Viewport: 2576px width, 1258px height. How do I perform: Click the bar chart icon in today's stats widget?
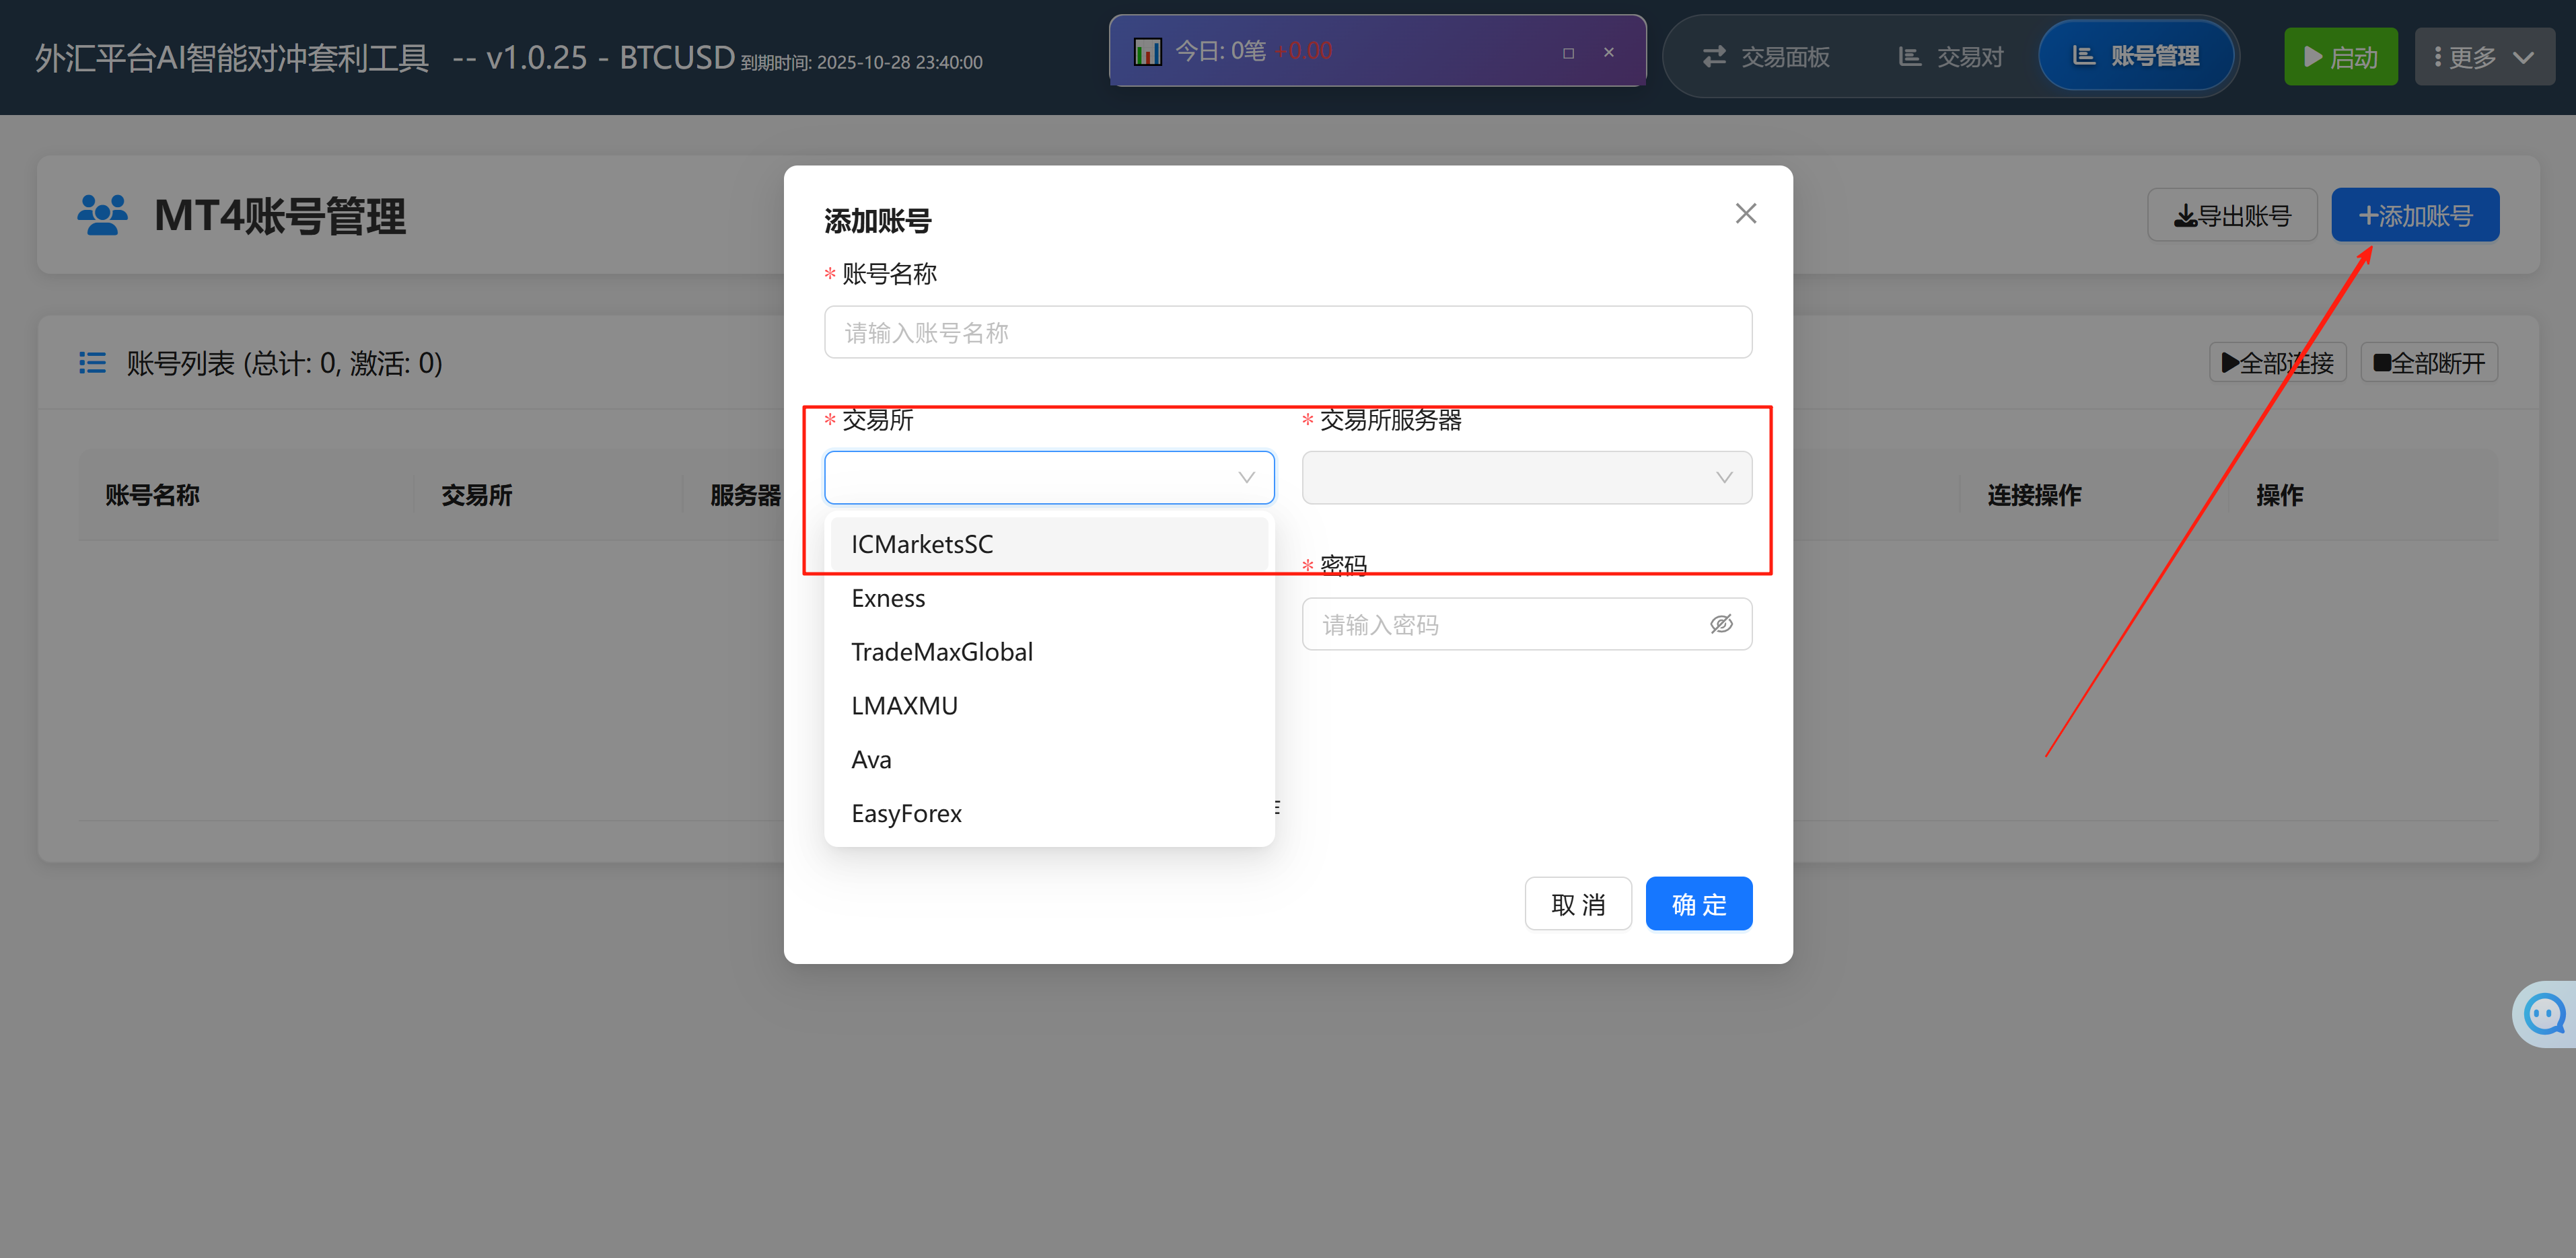coord(1147,51)
